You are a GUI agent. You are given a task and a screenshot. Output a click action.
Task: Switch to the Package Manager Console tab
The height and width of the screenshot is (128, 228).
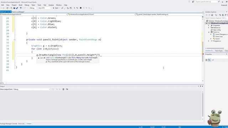[x=9, y=124]
